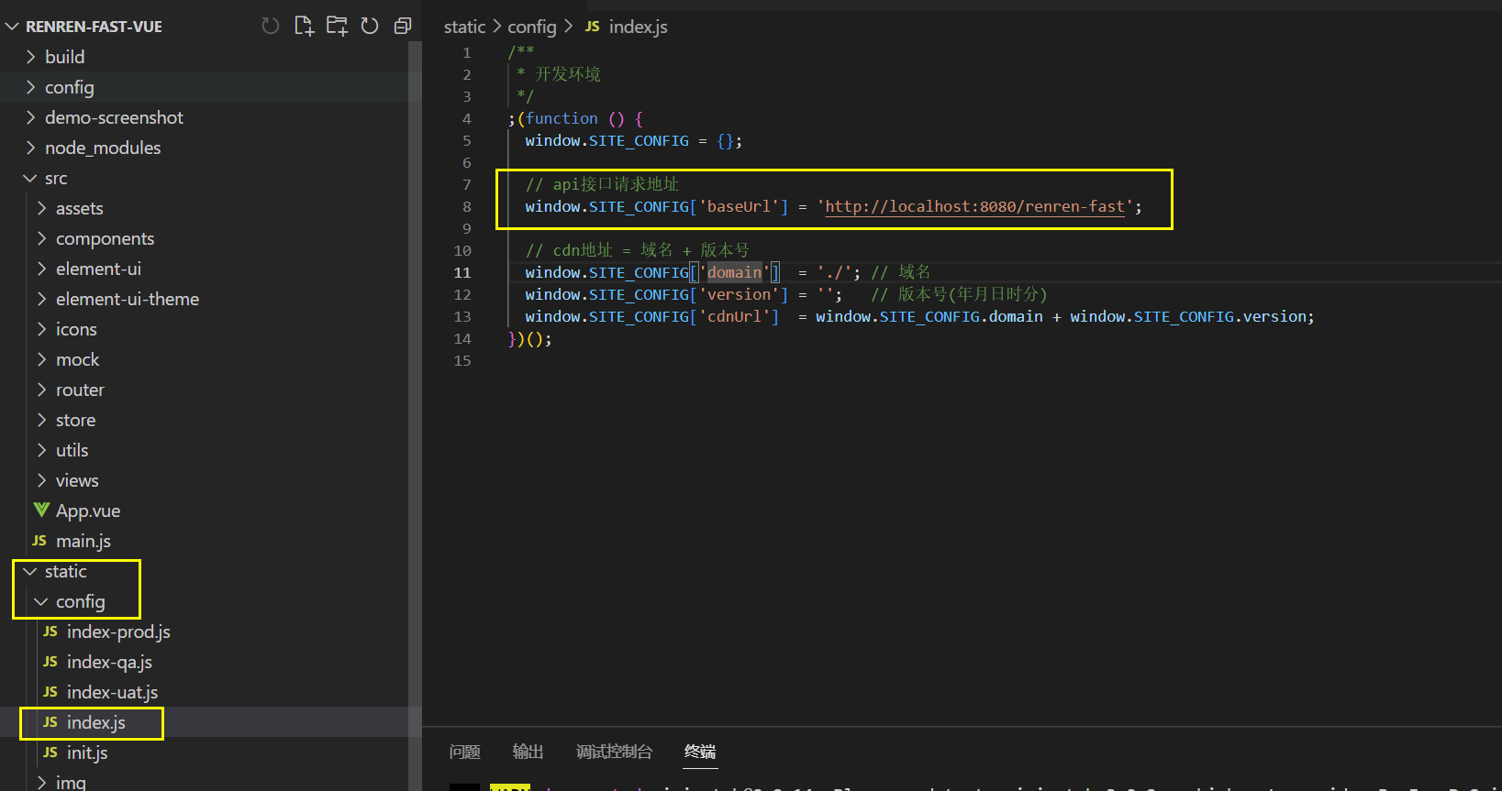Click JS icon beside main.js
The image size is (1502, 791).
click(39, 541)
